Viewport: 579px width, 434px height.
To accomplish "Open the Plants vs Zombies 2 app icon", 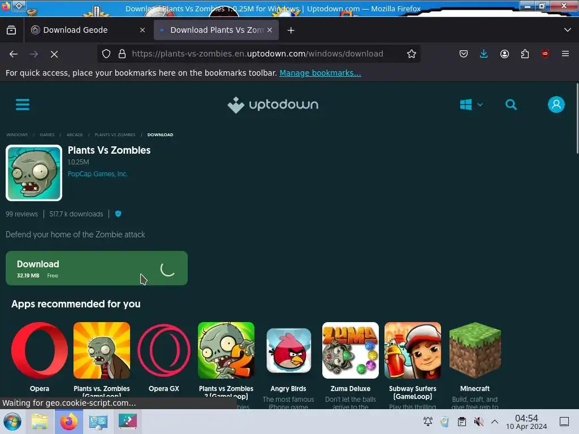I will [x=226, y=350].
